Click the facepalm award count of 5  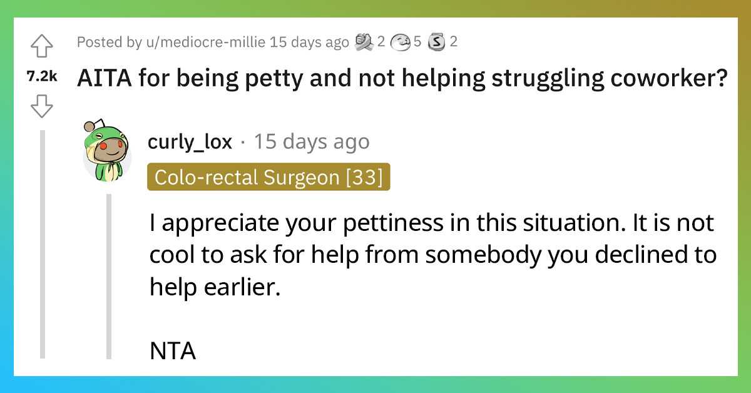click(417, 42)
